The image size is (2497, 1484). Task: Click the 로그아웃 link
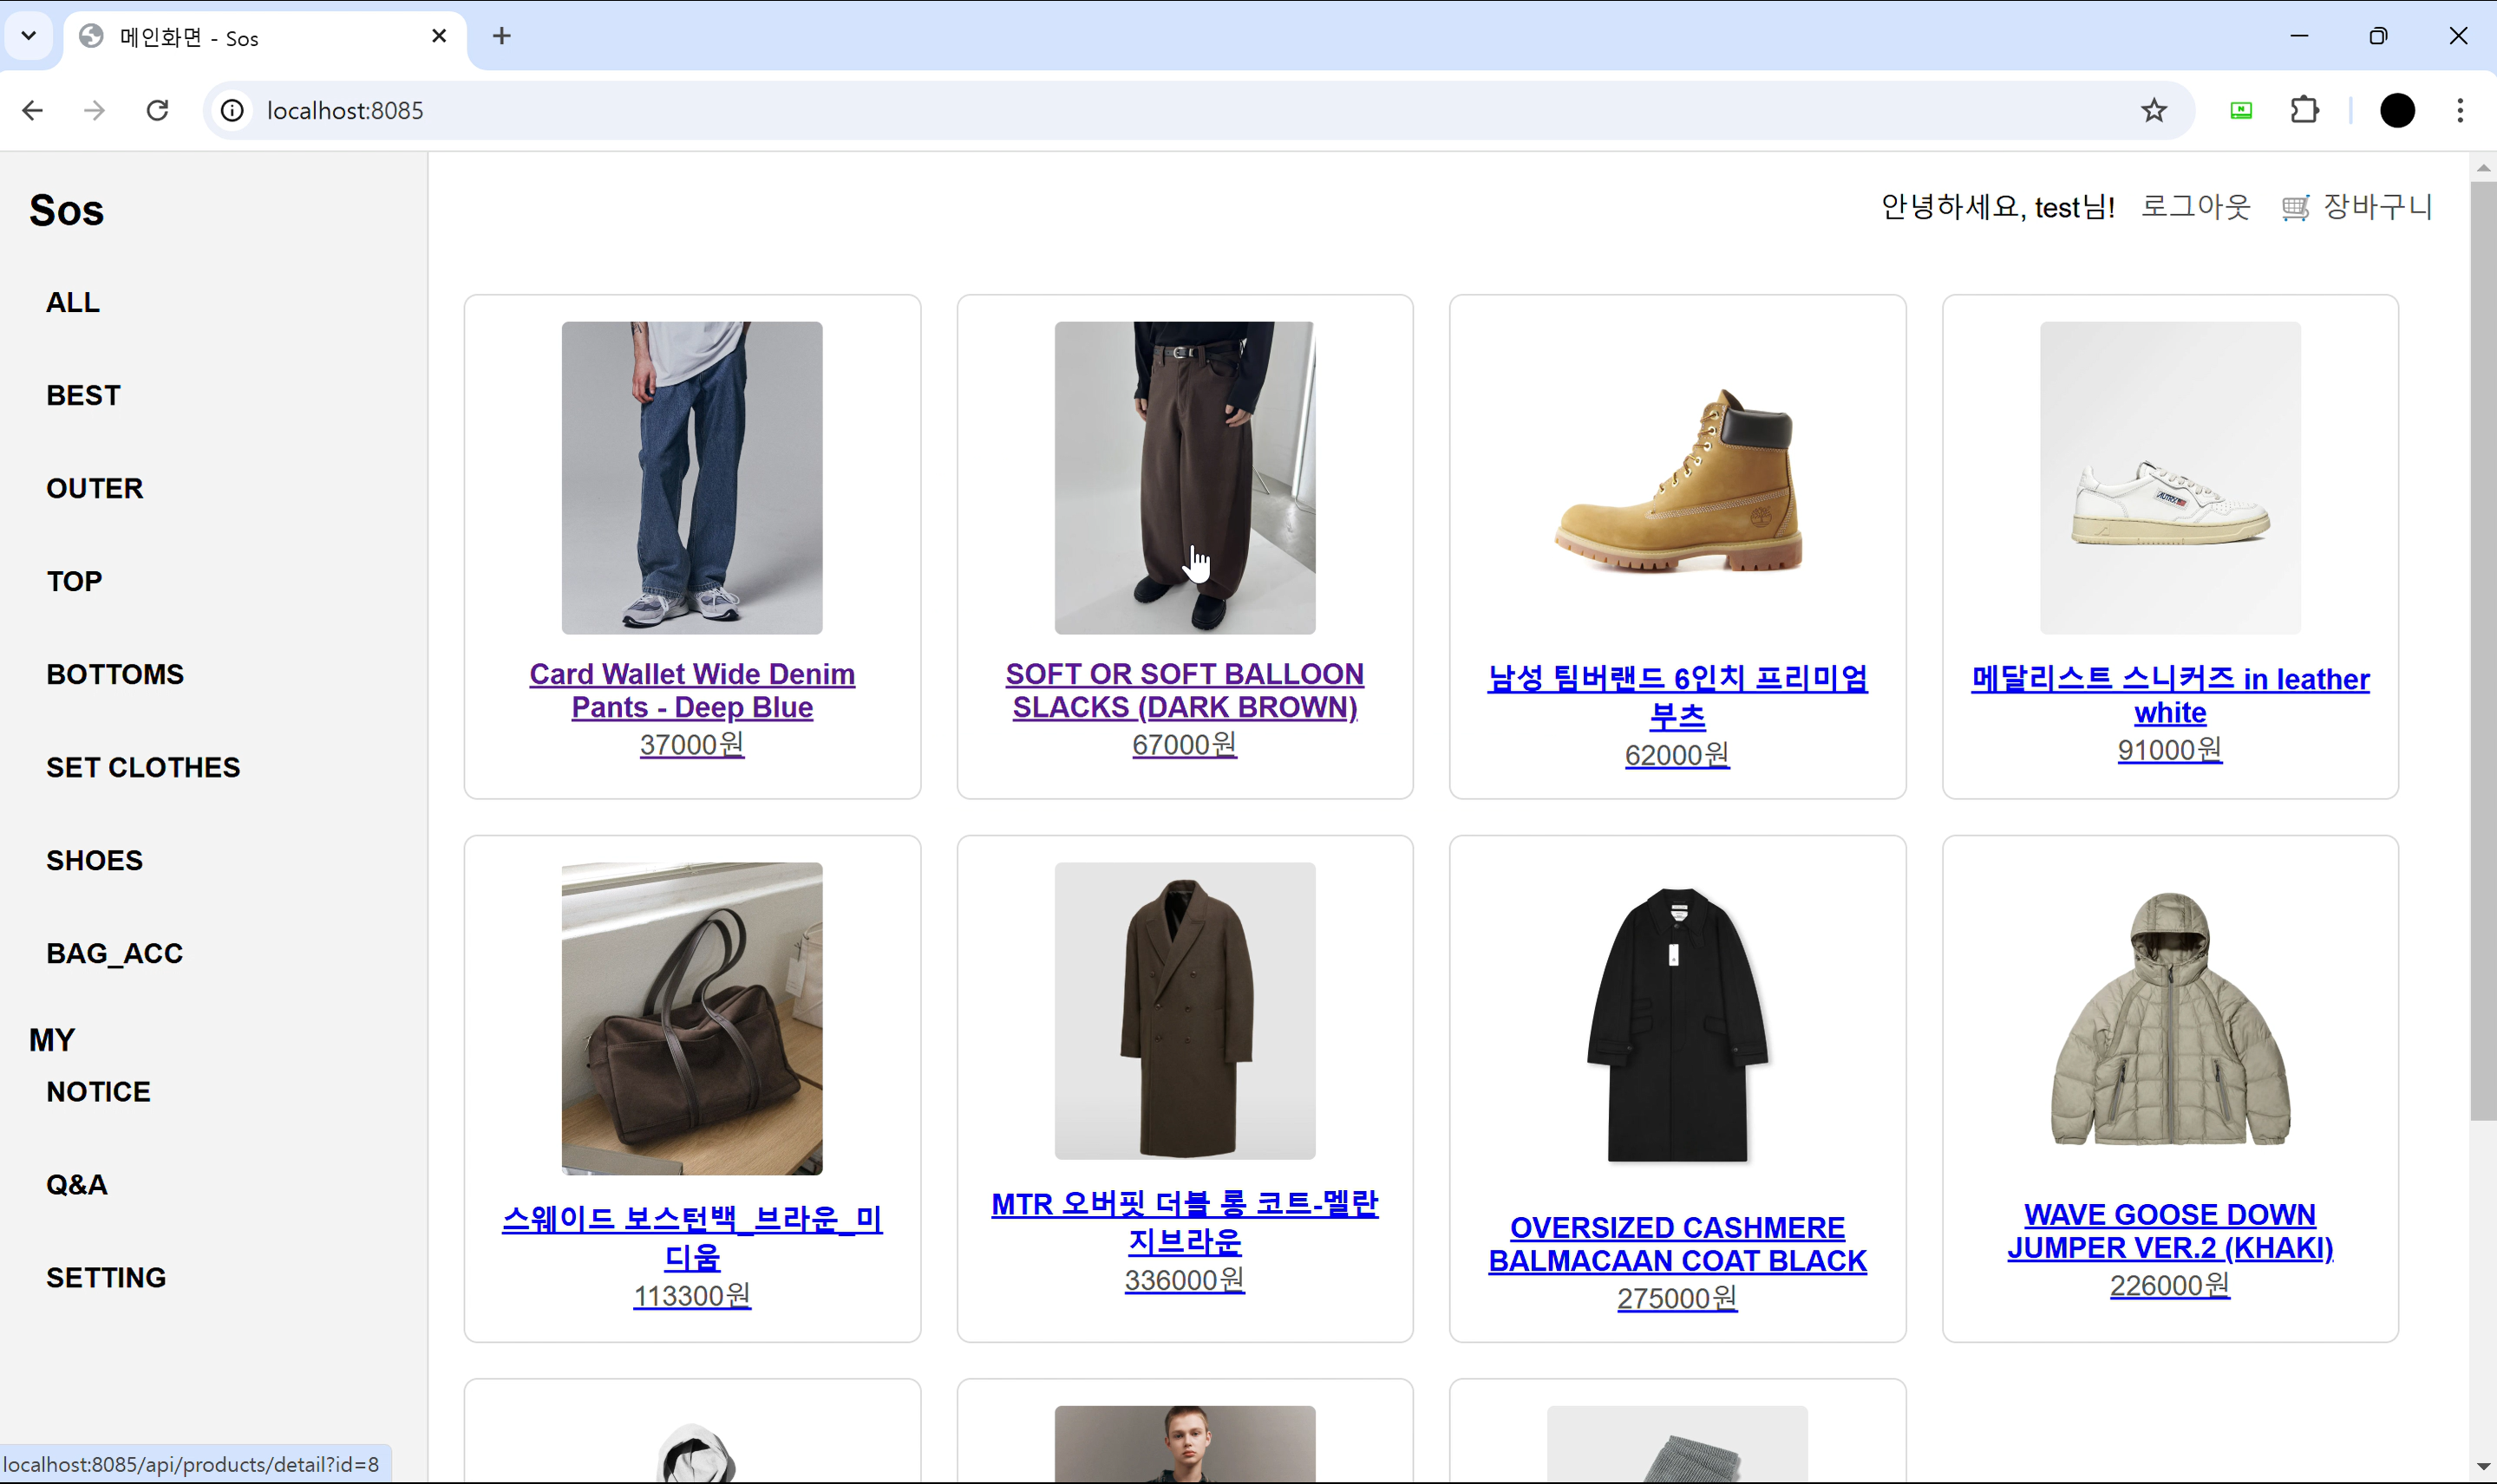point(2195,207)
